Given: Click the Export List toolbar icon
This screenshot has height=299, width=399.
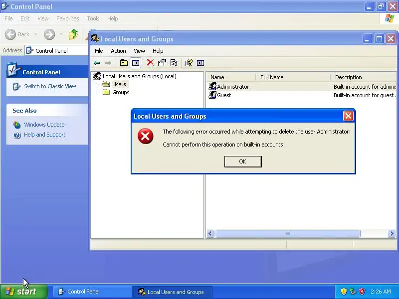Looking at the screenshot, I should [174, 63].
